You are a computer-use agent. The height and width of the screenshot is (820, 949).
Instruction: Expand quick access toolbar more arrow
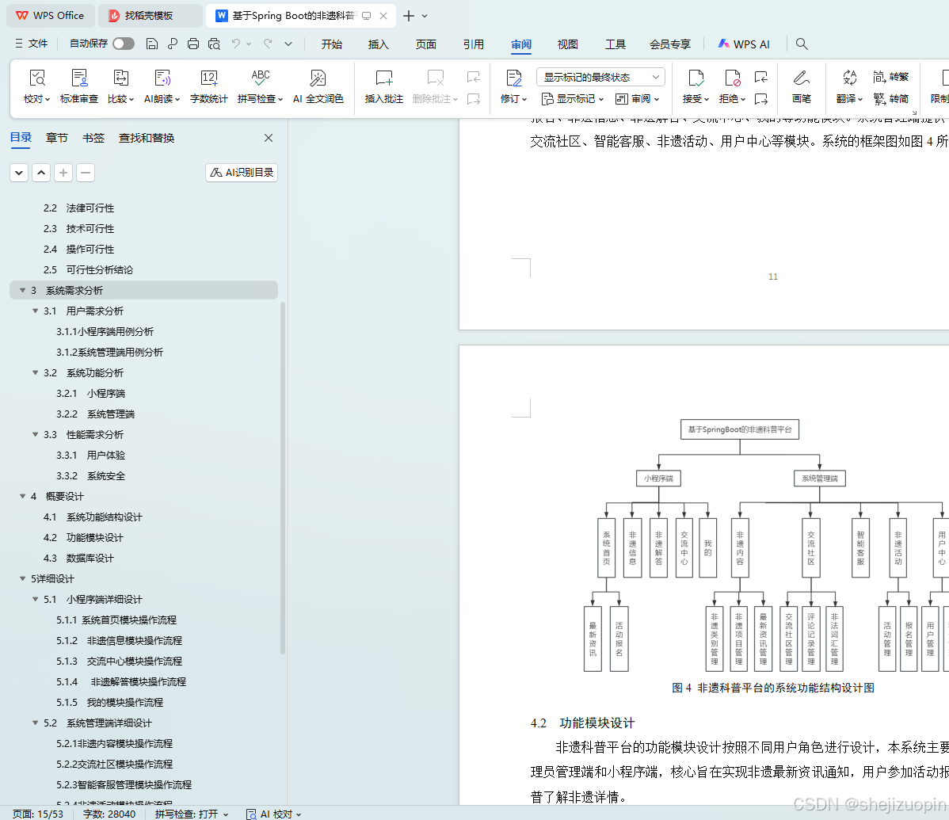(x=288, y=44)
